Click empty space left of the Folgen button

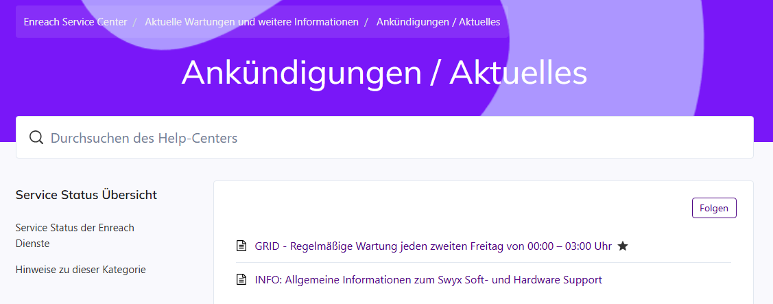[x=480, y=208]
